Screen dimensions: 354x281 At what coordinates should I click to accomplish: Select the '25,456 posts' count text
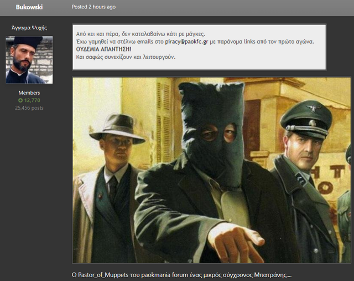tap(29, 108)
